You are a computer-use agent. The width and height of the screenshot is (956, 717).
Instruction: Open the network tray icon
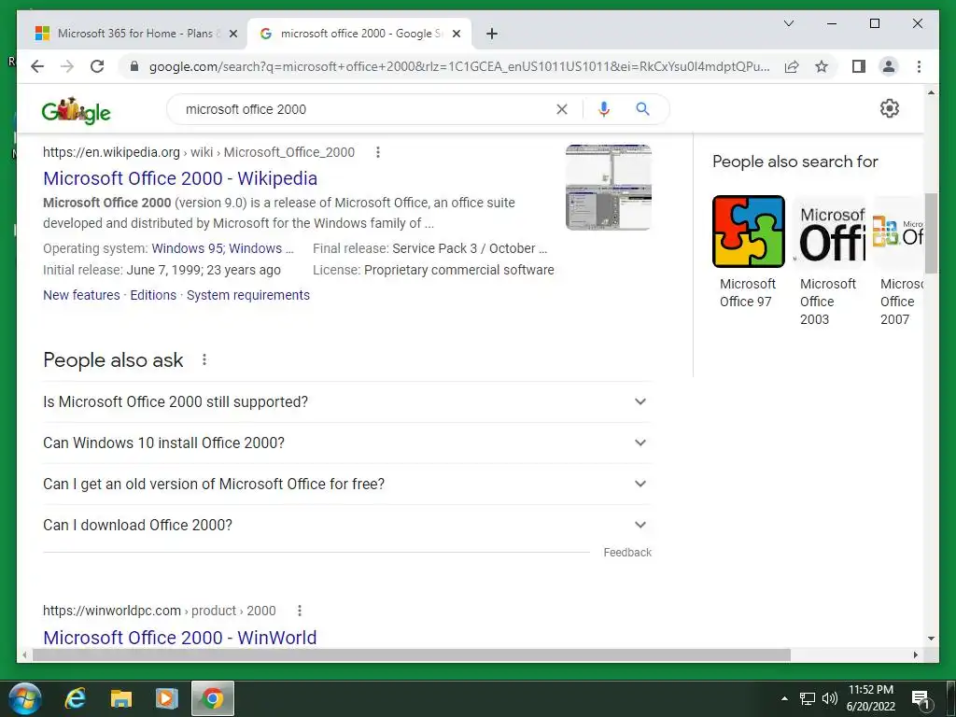click(x=808, y=698)
